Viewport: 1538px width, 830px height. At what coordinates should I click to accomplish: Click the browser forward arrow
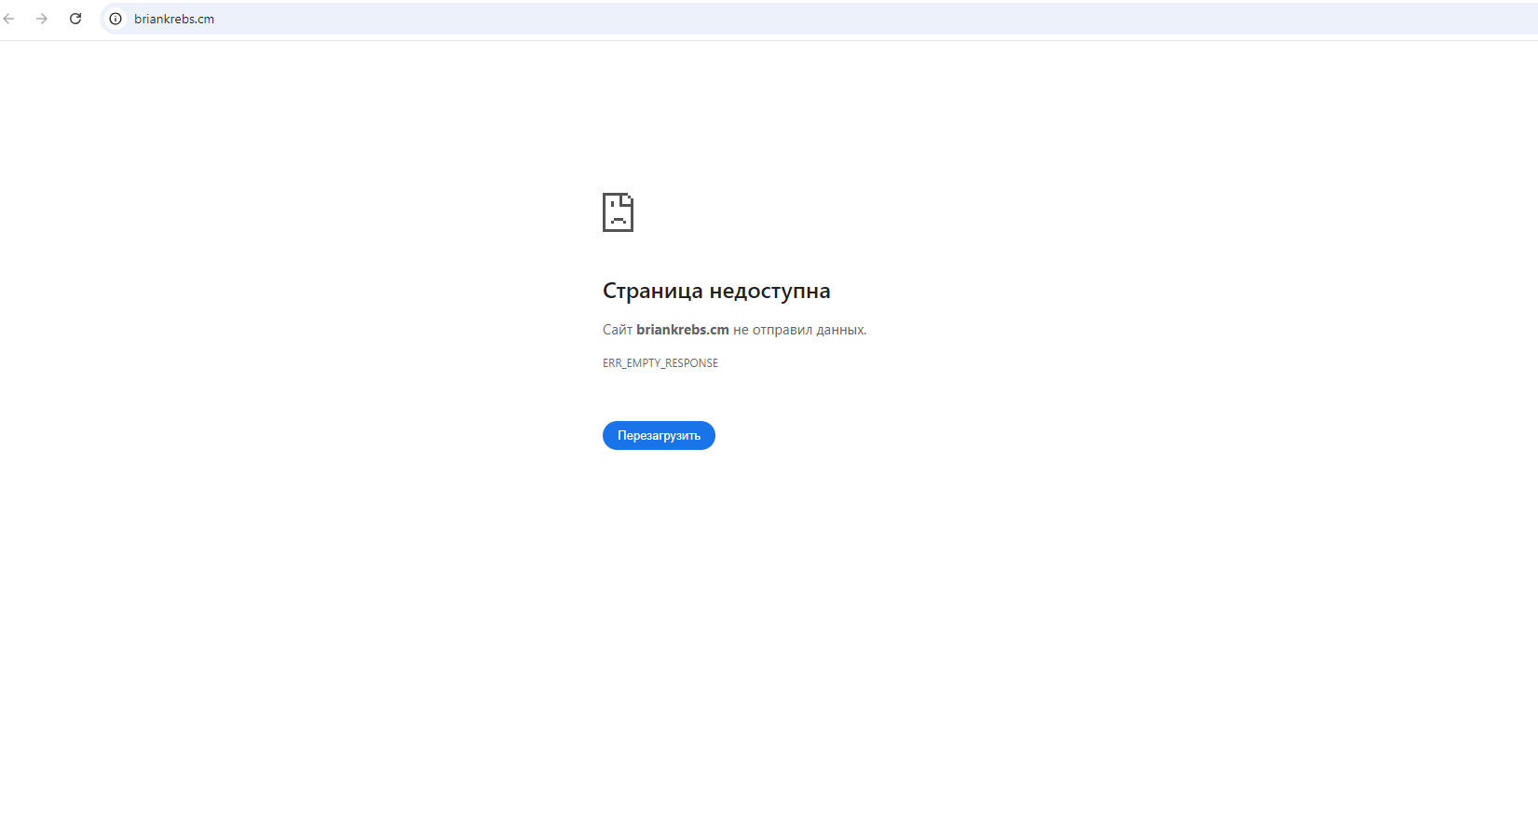pyautogui.click(x=42, y=19)
